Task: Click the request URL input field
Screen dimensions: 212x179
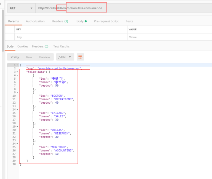Action: coord(124,8)
